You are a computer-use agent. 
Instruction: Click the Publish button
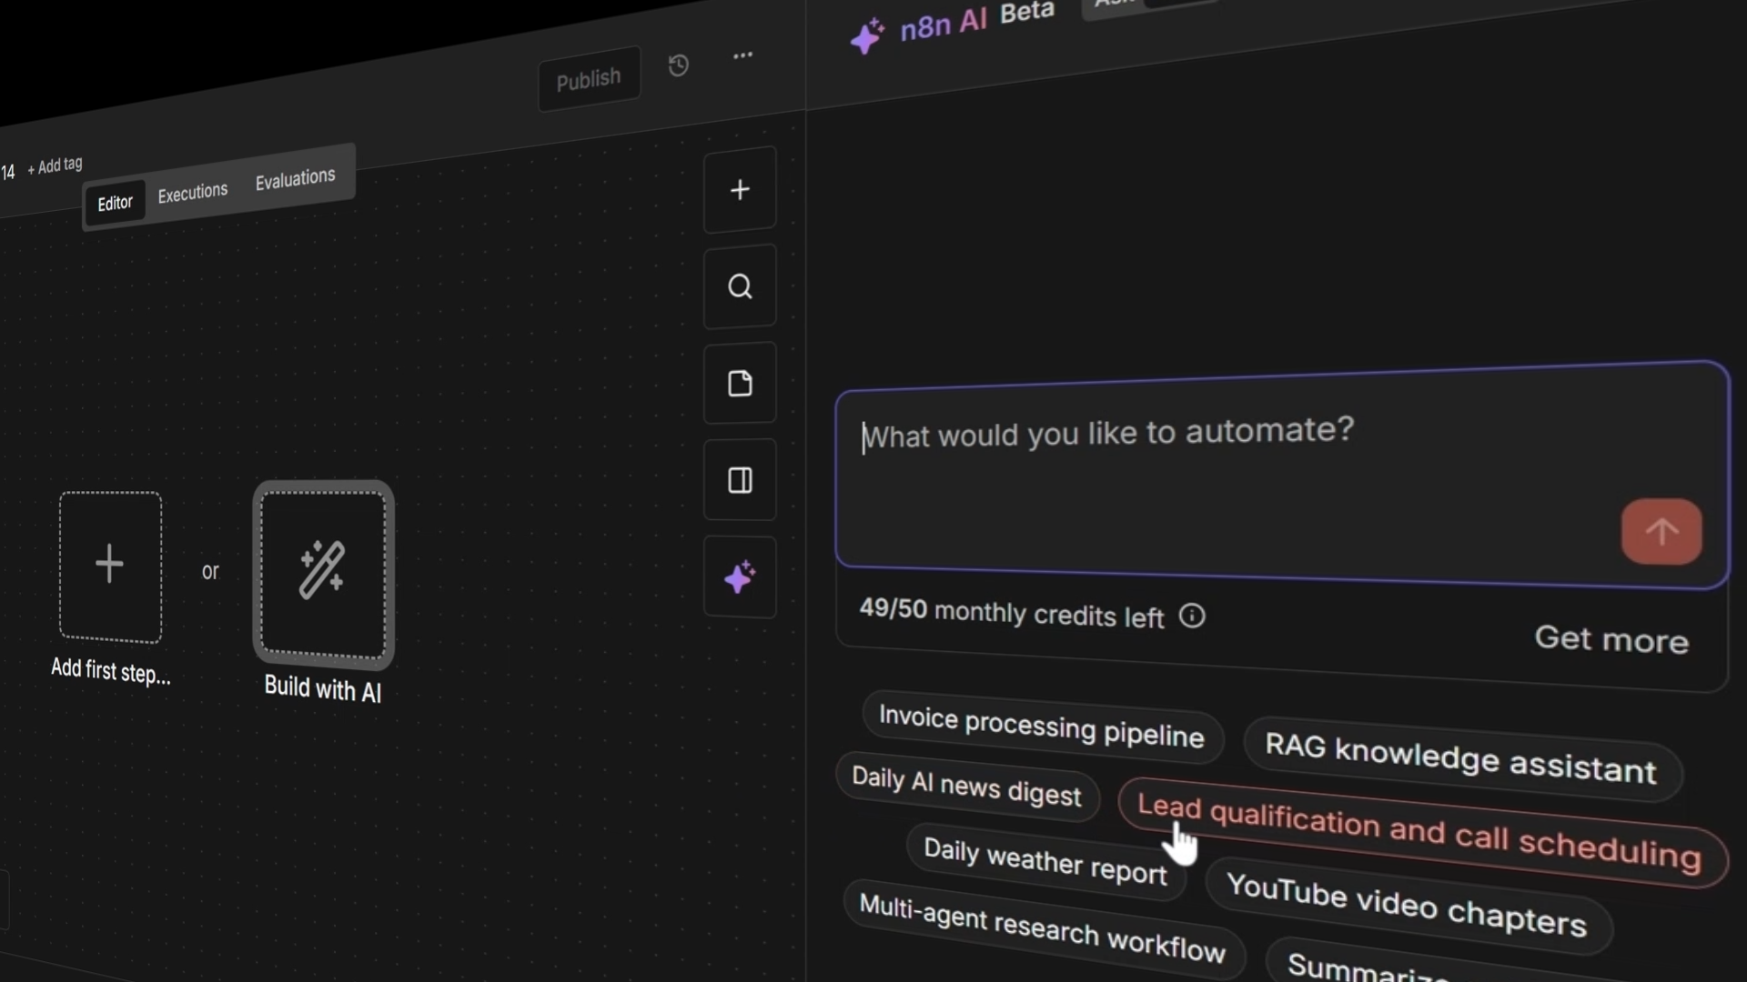point(588,80)
